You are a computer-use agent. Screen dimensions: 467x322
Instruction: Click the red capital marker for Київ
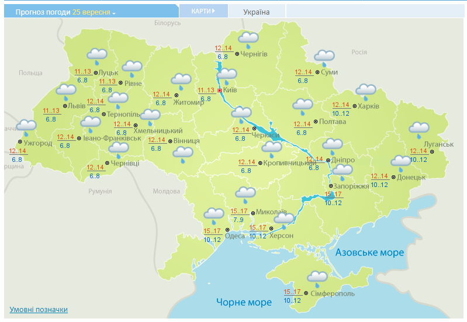[x=220, y=91]
